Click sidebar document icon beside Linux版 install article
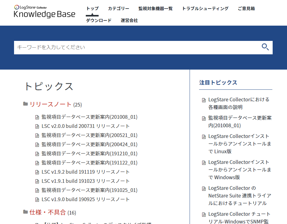This screenshot has height=224, width=287. (204, 137)
